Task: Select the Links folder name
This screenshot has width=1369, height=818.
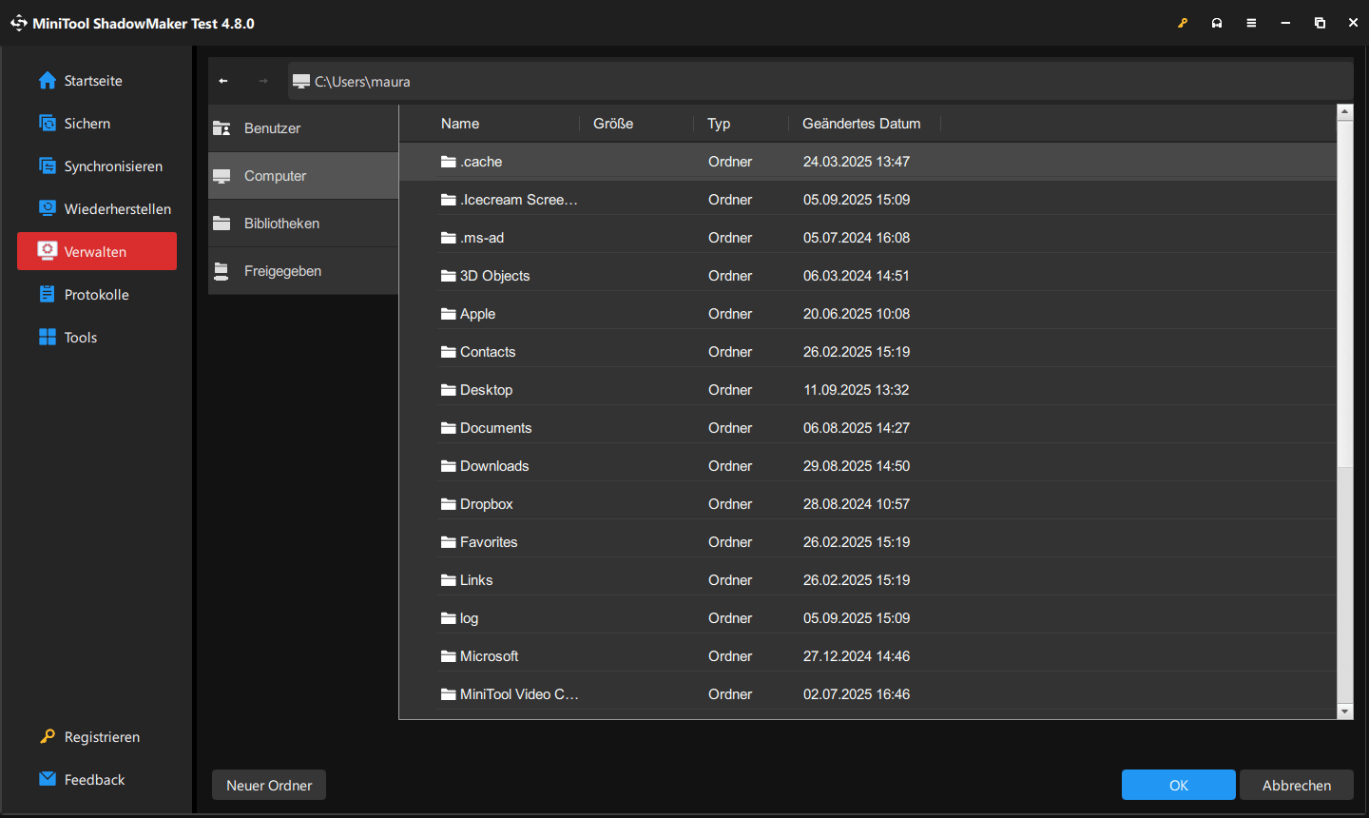Action: pyautogui.click(x=476, y=580)
